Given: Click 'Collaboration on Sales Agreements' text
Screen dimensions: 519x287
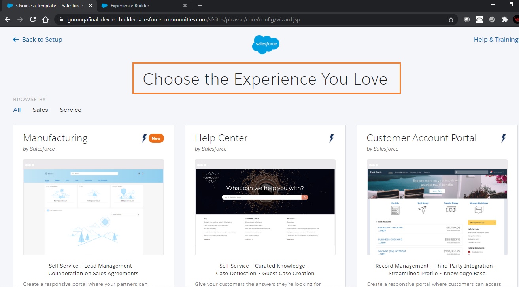Looking at the screenshot, I should pos(93,274).
